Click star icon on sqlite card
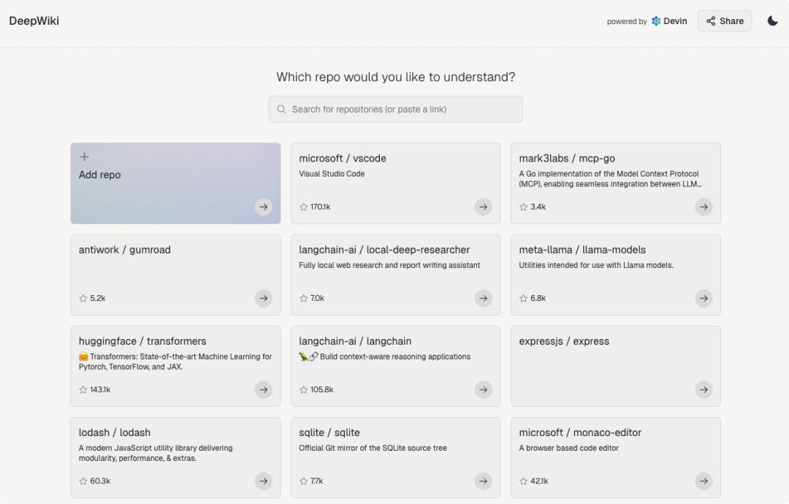789x504 pixels. pyautogui.click(x=303, y=481)
